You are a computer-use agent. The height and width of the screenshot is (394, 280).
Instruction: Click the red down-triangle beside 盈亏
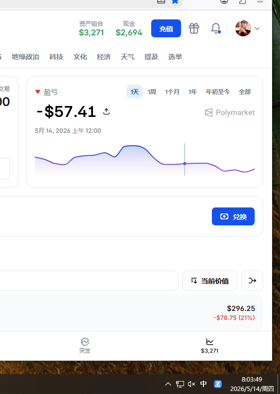pos(38,92)
